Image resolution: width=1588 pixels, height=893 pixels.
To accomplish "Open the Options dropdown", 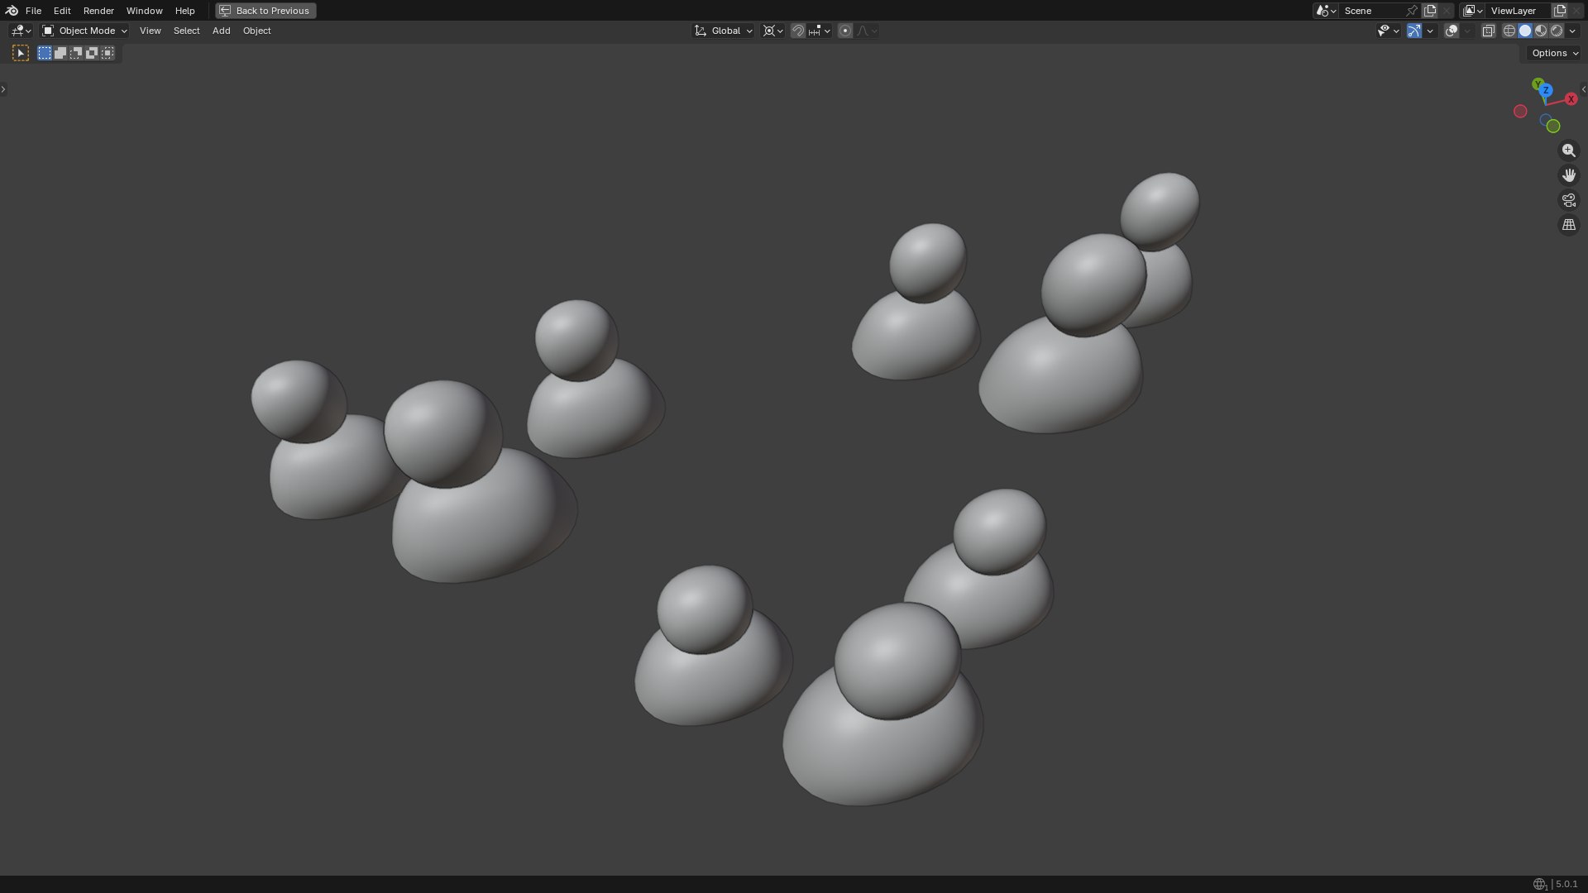I will [1554, 53].
